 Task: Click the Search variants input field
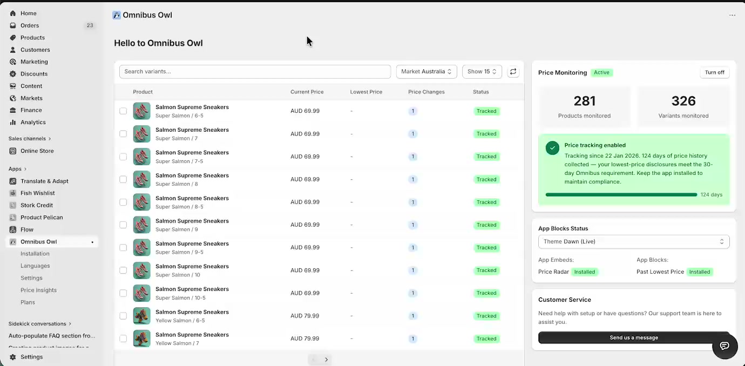click(x=255, y=71)
